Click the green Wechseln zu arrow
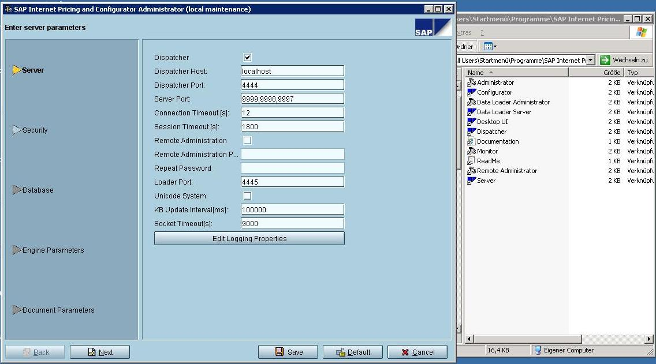Image resolution: width=656 pixels, height=364 pixels. pos(605,60)
